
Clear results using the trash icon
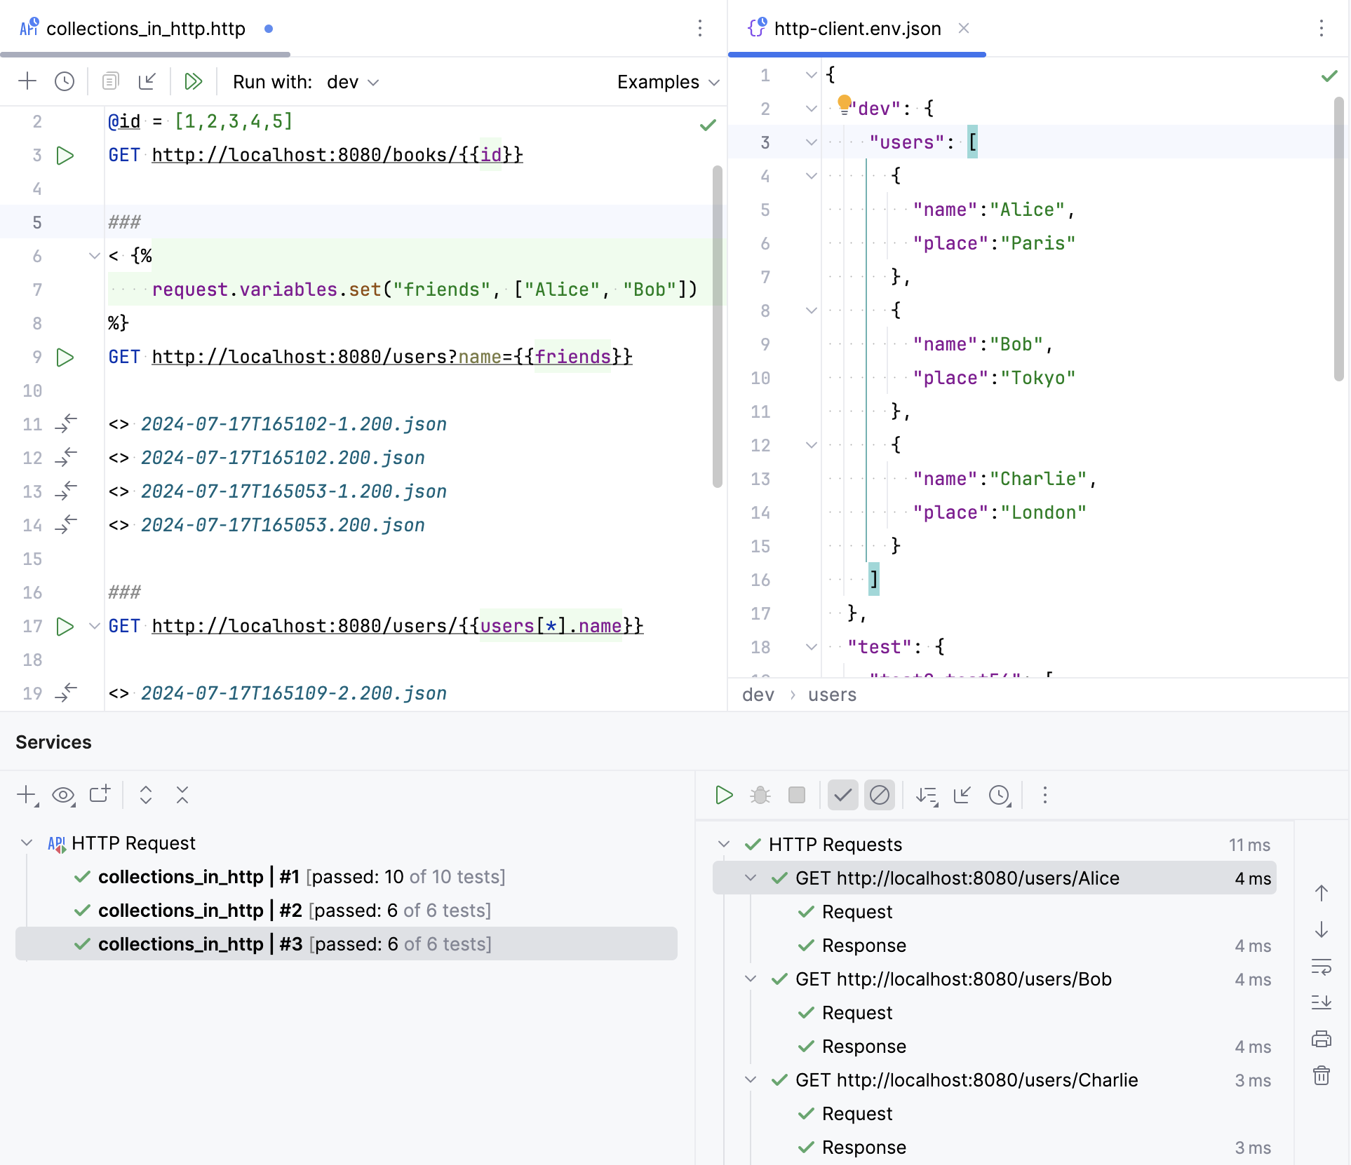tap(1322, 1076)
